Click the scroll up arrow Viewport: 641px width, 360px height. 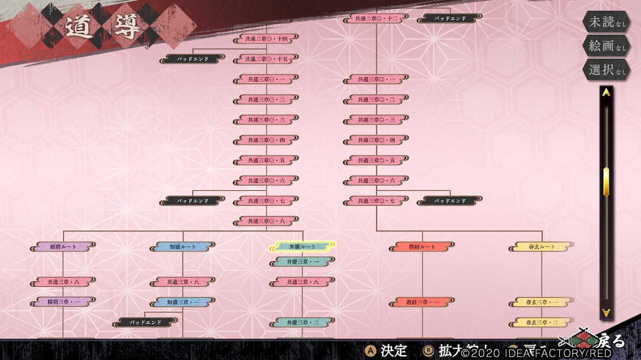coord(606,92)
